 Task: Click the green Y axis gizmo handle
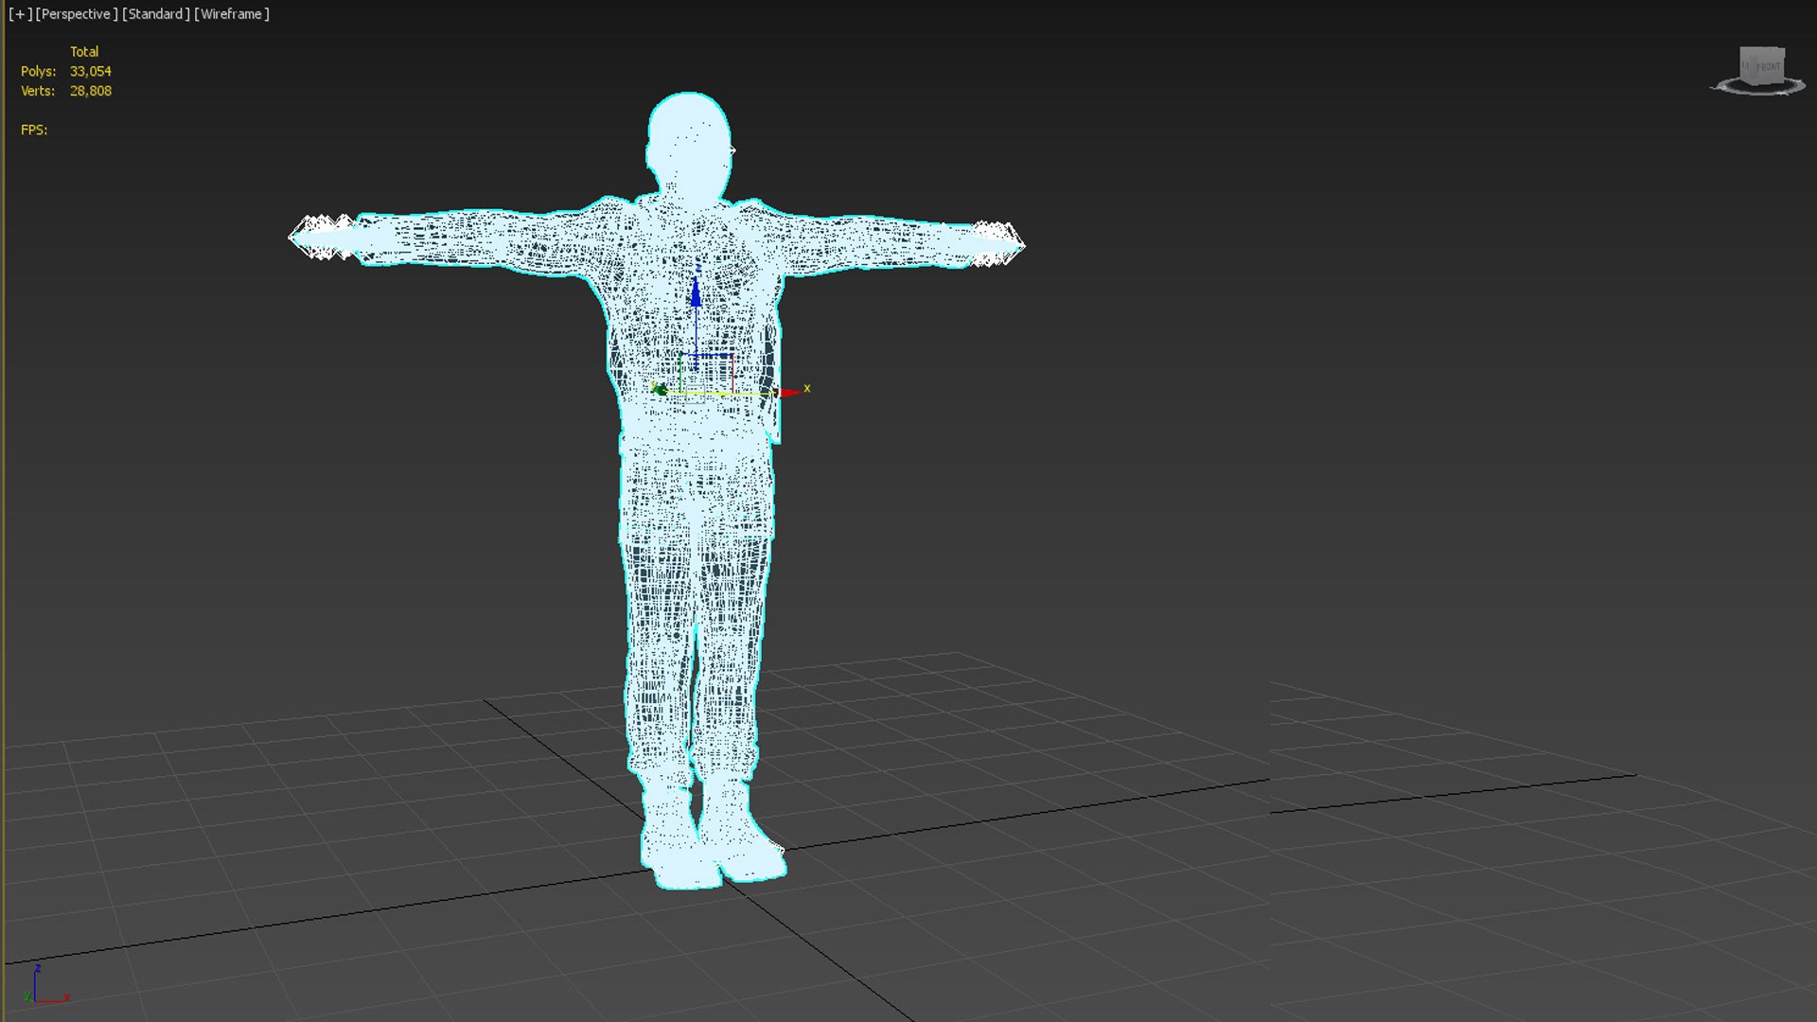660,390
